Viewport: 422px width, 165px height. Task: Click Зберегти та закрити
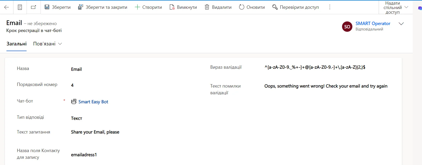(103, 7)
